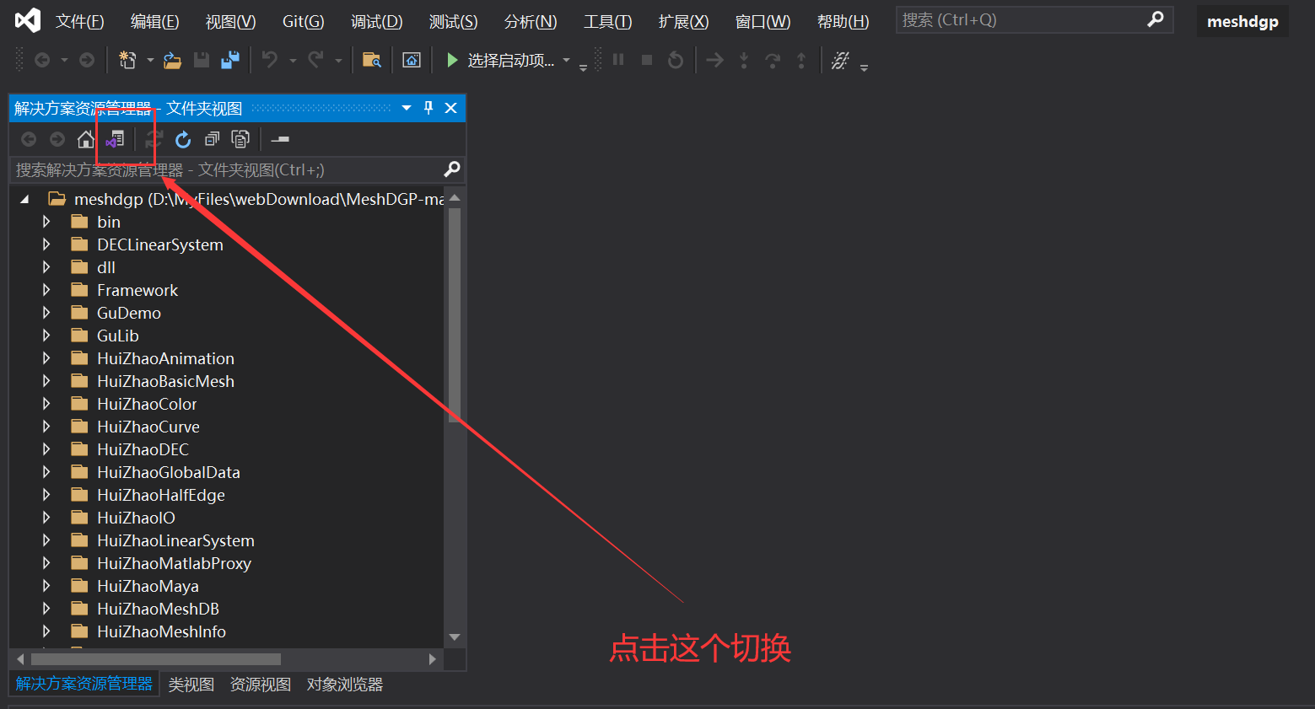Switch to the 解决方案资源管理器 bottom tab
1315x709 pixels.
tap(84, 684)
